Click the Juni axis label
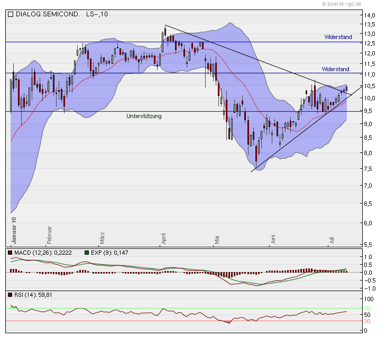The height and width of the screenshot is (338, 386). click(x=273, y=239)
